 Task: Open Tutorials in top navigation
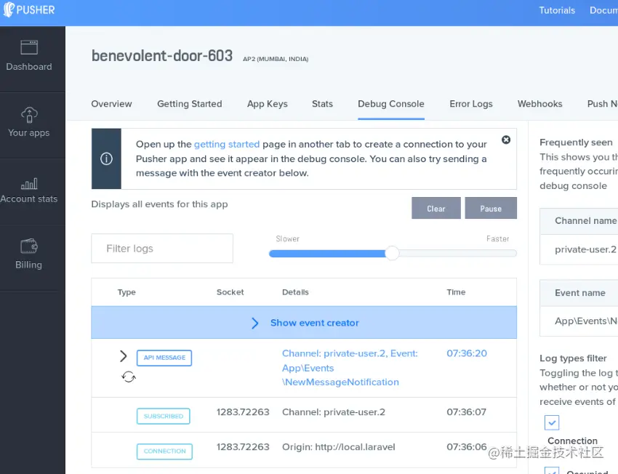[557, 11]
